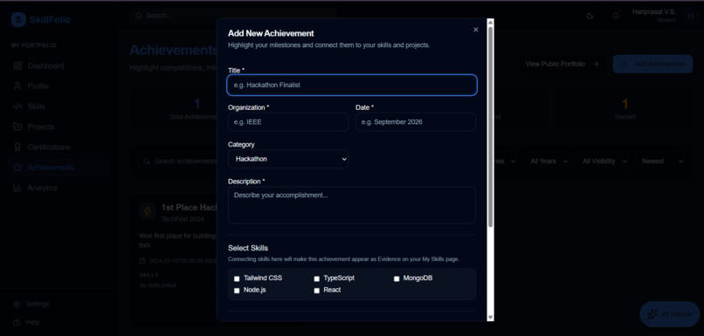Click the Add Achievement button
This screenshot has width=704, height=336.
tap(652, 65)
